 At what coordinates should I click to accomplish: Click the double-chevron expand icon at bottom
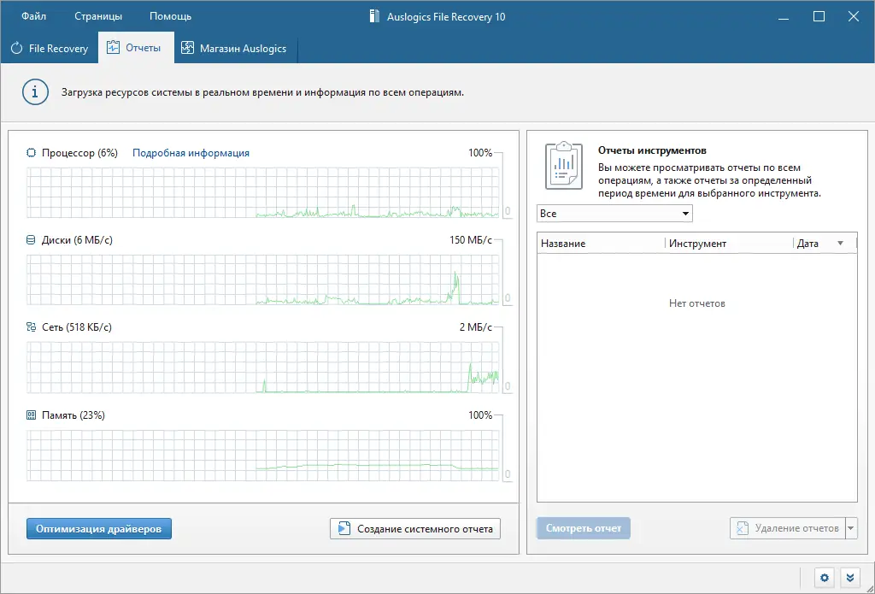849,578
